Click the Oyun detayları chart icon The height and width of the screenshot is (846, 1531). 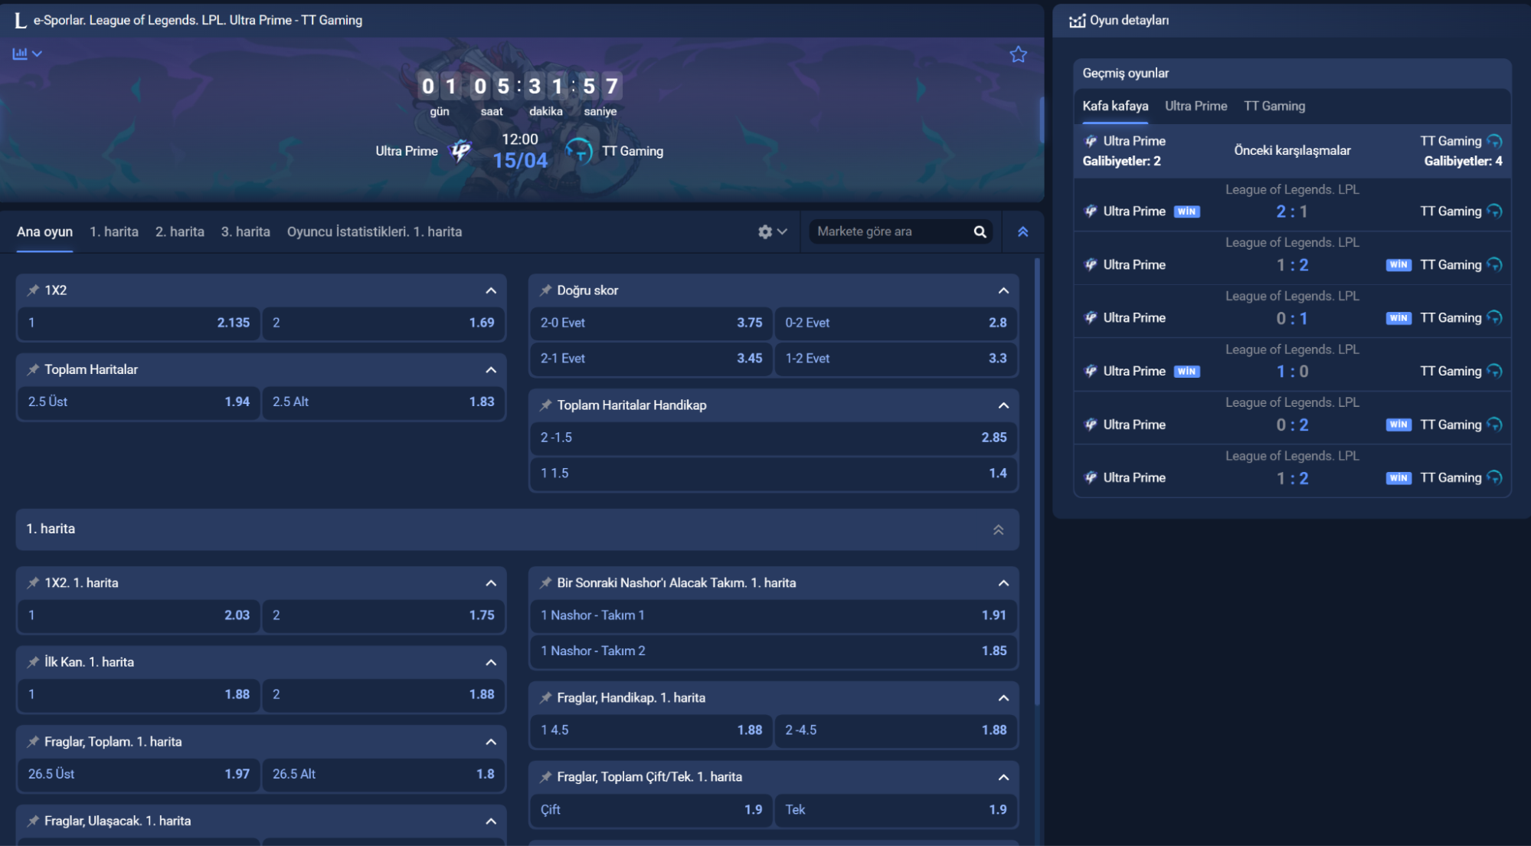[x=1077, y=21]
